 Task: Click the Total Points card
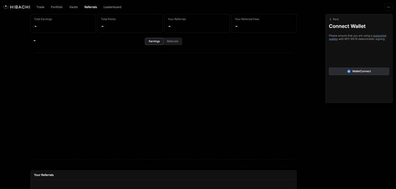tap(130, 23)
